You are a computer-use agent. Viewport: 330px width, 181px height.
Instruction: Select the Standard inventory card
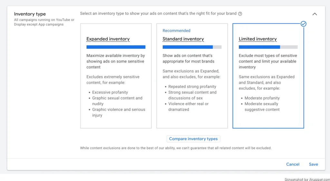(x=192, y=76)
